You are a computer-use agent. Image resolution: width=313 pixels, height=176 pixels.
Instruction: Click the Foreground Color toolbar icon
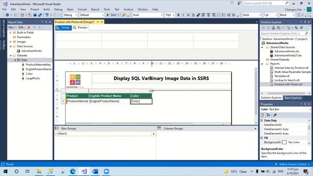tap(193, 15)
